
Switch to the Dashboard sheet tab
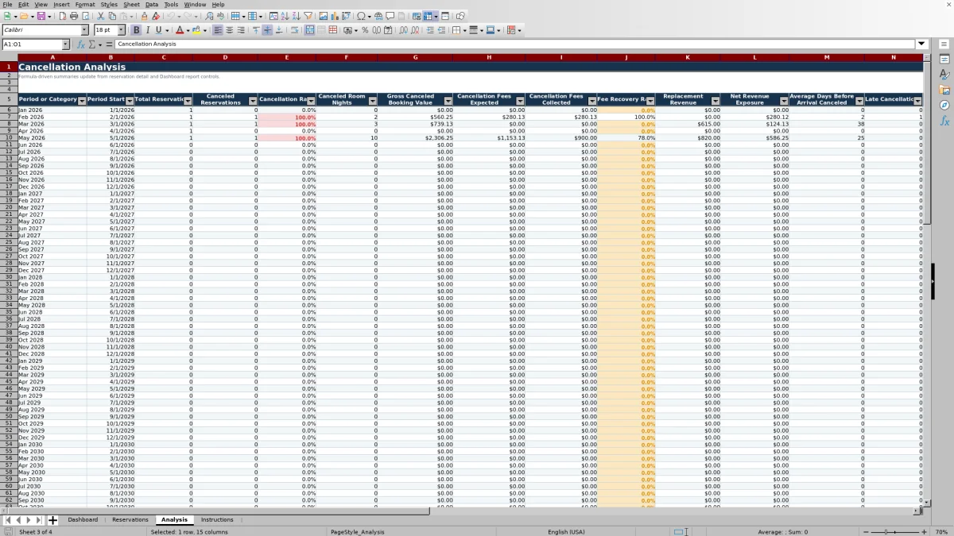[x=83, y=520]
